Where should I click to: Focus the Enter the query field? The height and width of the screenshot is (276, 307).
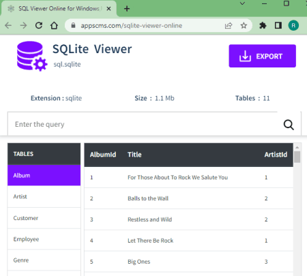coord(143,124)
